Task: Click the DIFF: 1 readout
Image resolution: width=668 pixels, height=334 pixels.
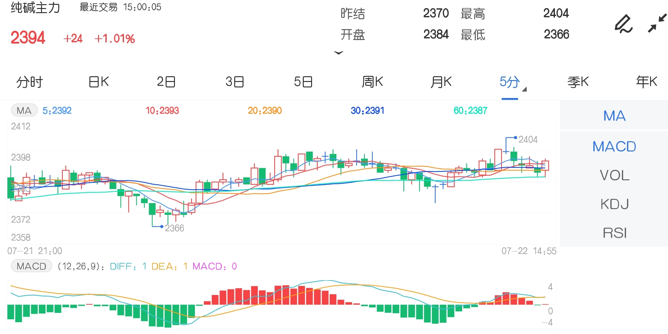Action: click(x=128, y=266)
